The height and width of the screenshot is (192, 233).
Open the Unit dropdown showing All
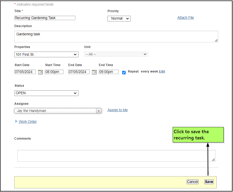[x=116, y=54]
